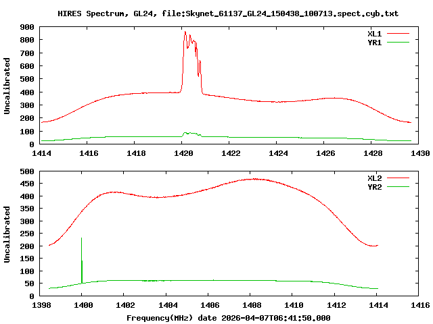Click the 1398 x-axis tick label
Screen dimensions: 433x324
click(x=41, y=305)
